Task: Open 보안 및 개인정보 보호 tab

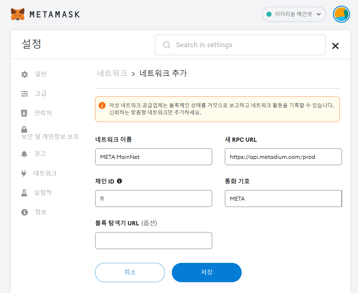Action: click(50, 137)
